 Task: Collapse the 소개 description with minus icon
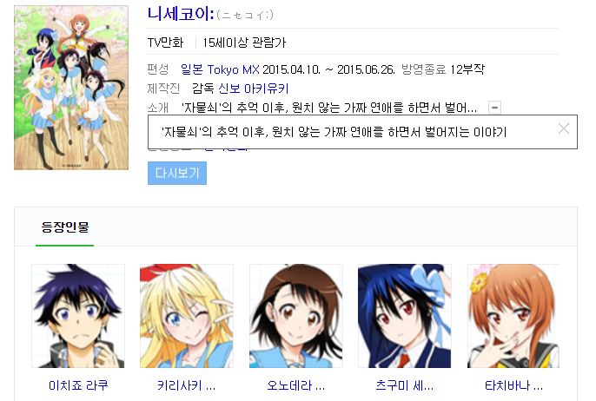pos(494,108)
